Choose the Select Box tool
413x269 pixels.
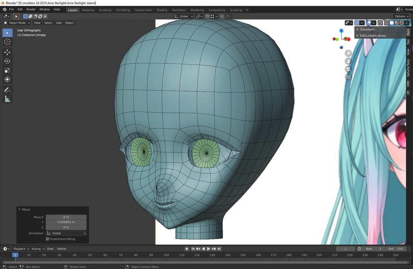tap(7, 33)
